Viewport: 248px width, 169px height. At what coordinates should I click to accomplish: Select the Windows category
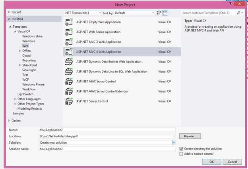(29, 41)
